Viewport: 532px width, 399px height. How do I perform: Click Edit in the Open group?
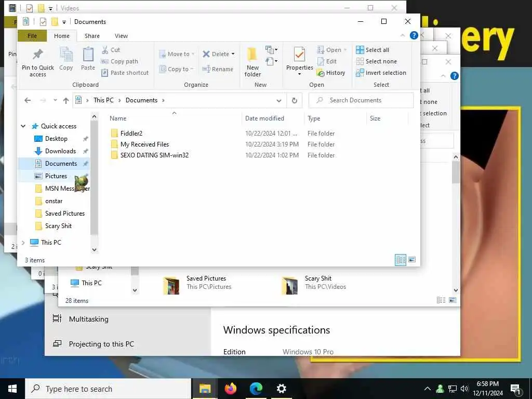click(x=327, y=61)
